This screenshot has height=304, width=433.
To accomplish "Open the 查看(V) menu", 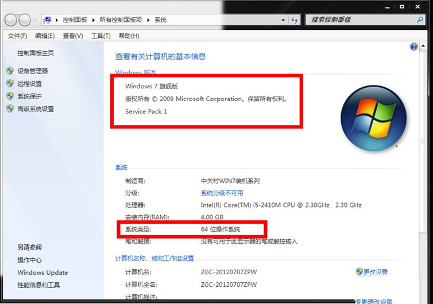I will [73, 36].
